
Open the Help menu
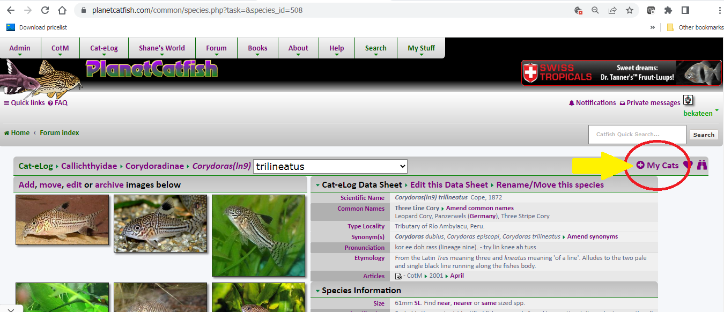pos(337,48)
